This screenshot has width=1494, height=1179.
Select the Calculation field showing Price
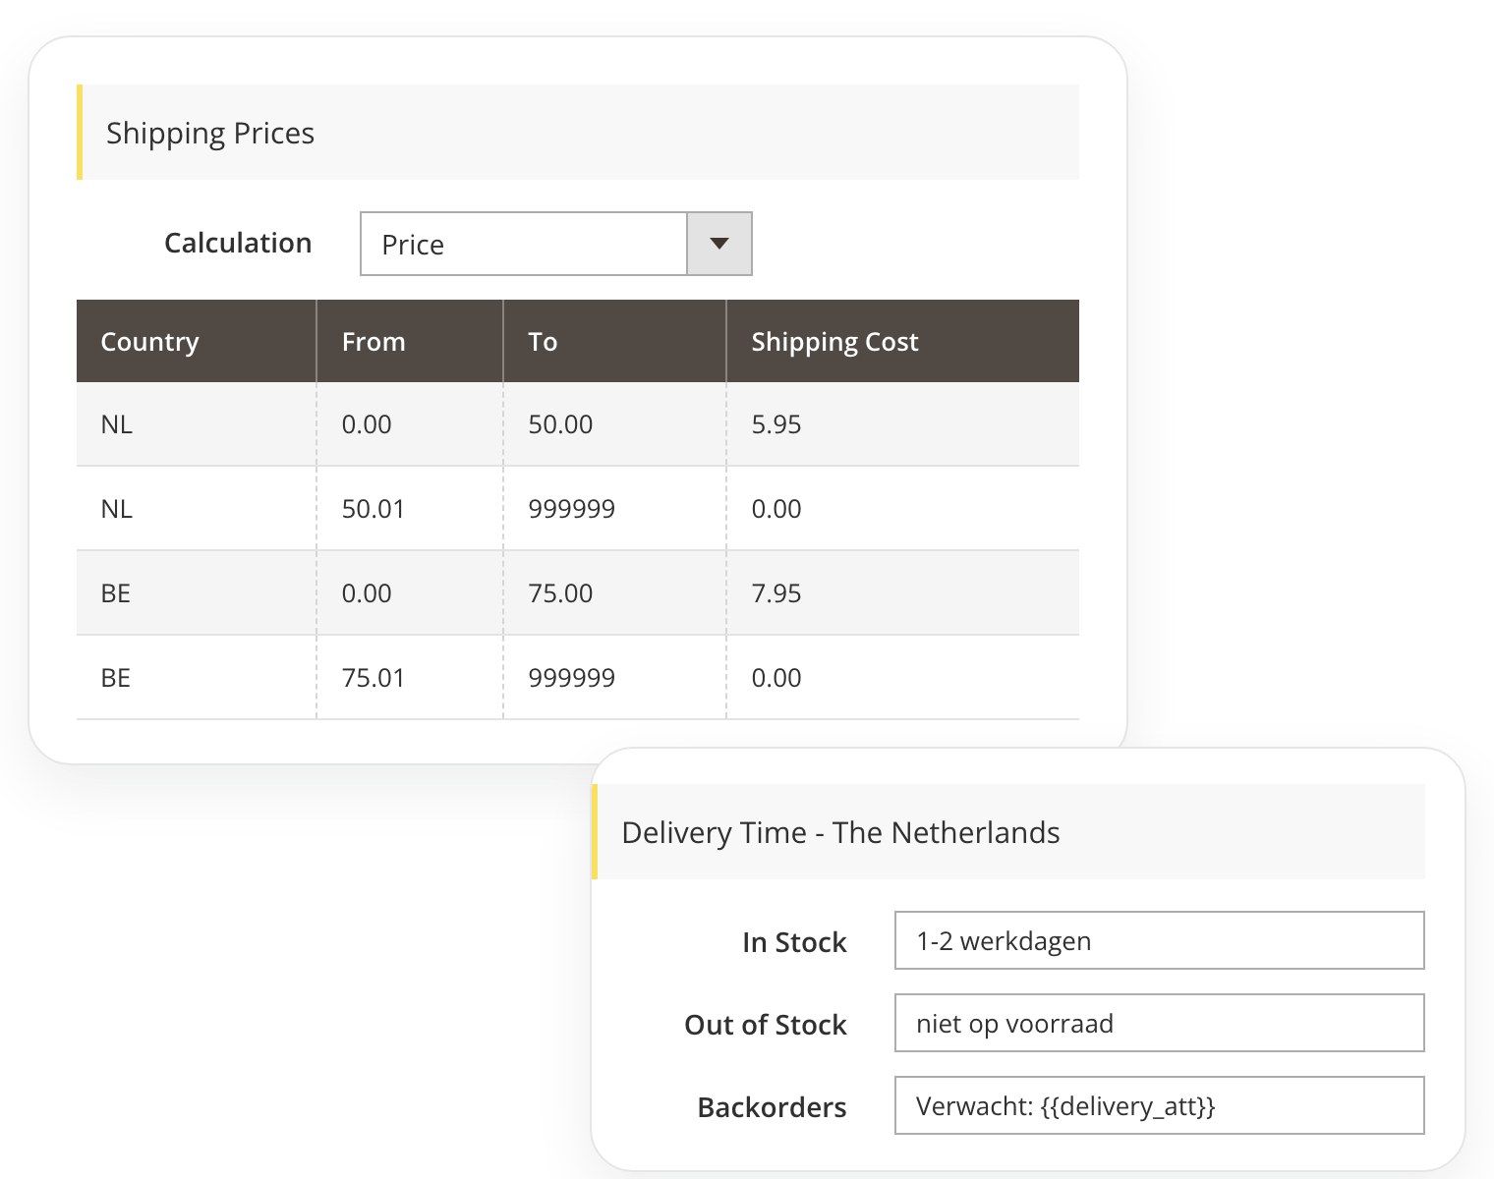point(556,244)
